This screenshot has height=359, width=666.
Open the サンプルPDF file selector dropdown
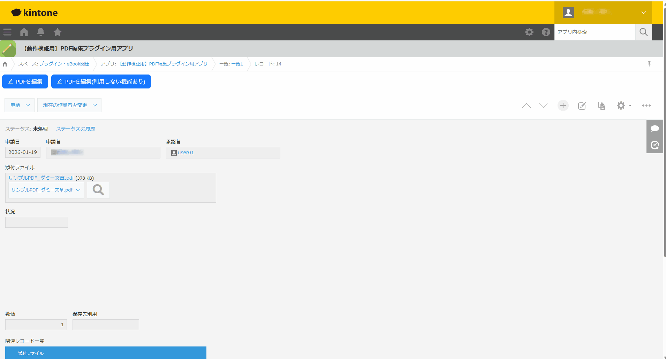[x=46, y=190]
